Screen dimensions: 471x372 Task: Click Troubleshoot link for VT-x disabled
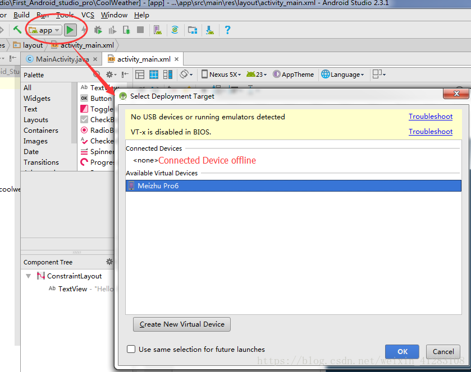(431, 132)
